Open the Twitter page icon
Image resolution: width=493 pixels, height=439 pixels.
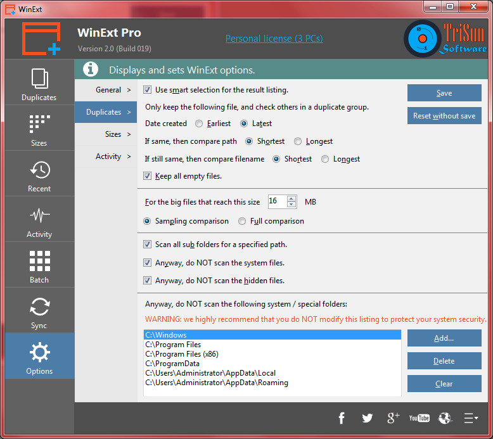pyautogui.click(x=368, y=418)
